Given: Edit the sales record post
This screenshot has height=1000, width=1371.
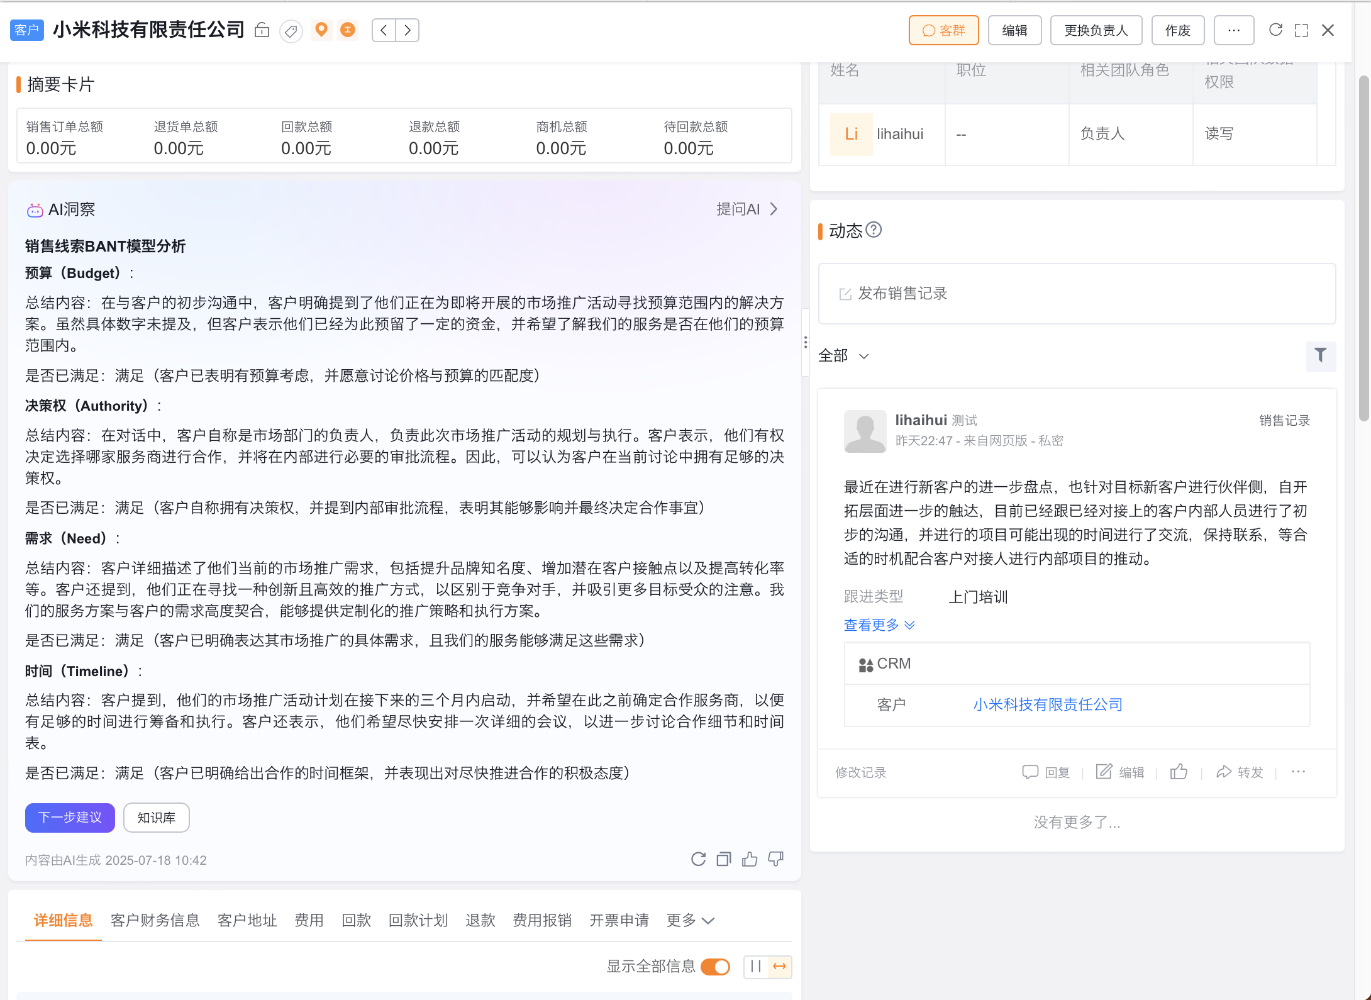Looking at the screenshot, I should pos(1120,772).
